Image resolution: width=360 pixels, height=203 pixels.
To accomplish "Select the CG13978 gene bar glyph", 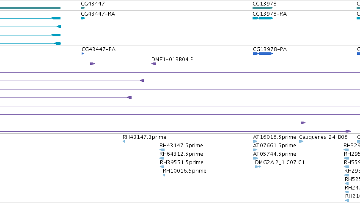I will pyautogui.click(x=263, y=8).
